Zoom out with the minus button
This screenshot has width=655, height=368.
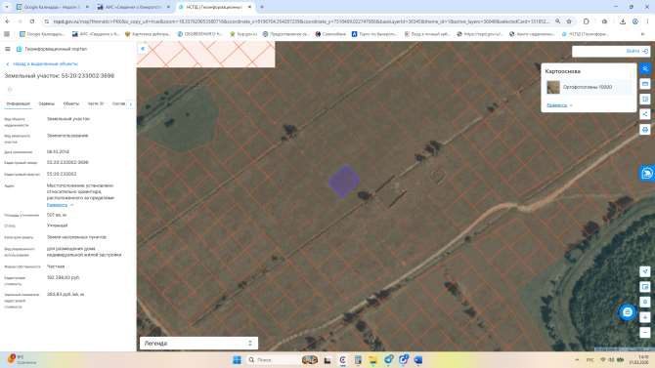coord(645,333)
